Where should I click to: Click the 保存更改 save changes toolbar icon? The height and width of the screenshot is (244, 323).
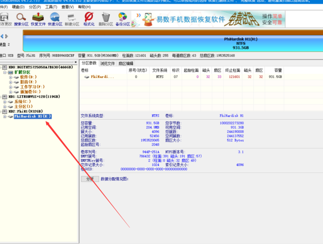point(5,19)
